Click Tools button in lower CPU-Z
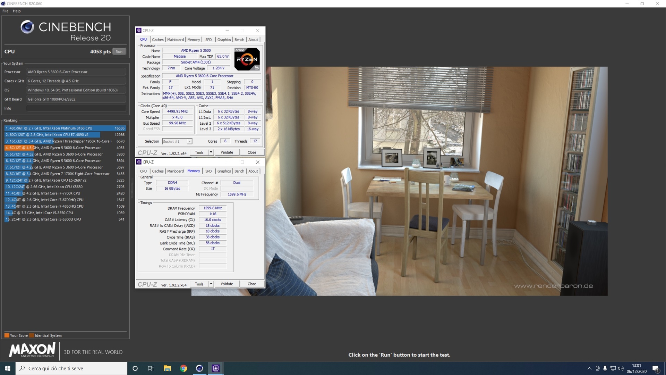 [199, 284]
